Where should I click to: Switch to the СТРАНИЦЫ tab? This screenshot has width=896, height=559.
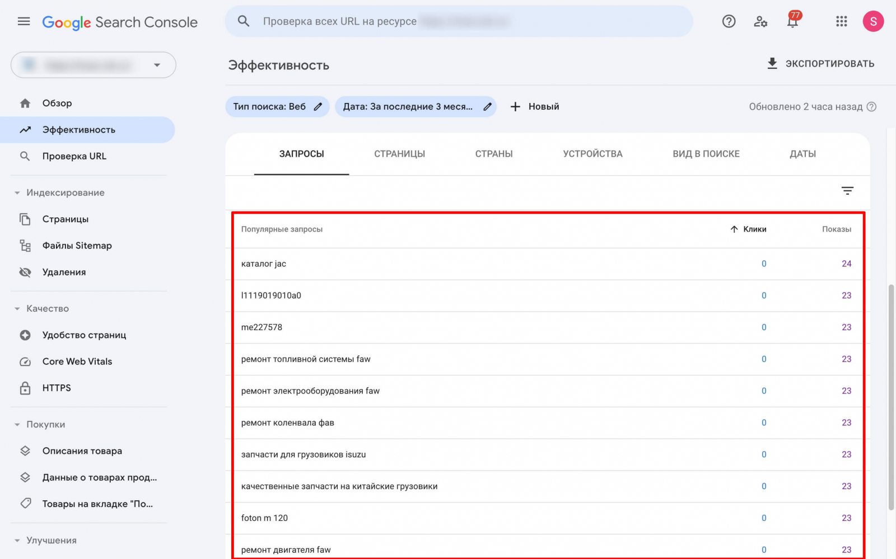click(399, 154)
